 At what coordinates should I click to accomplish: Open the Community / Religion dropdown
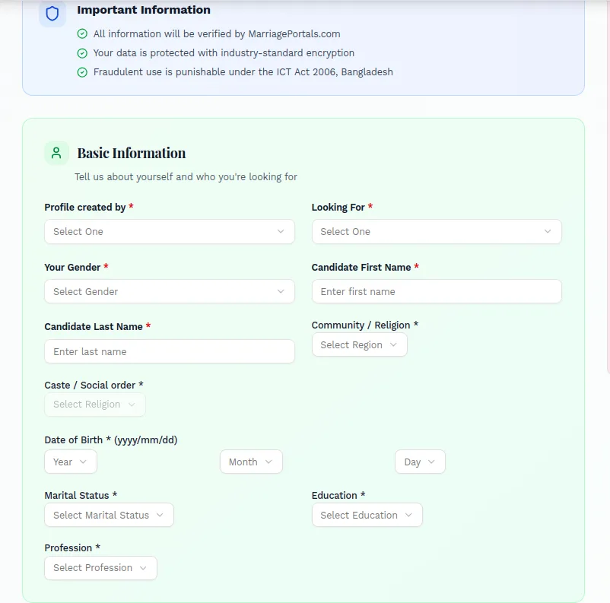(x=360, y=344)
